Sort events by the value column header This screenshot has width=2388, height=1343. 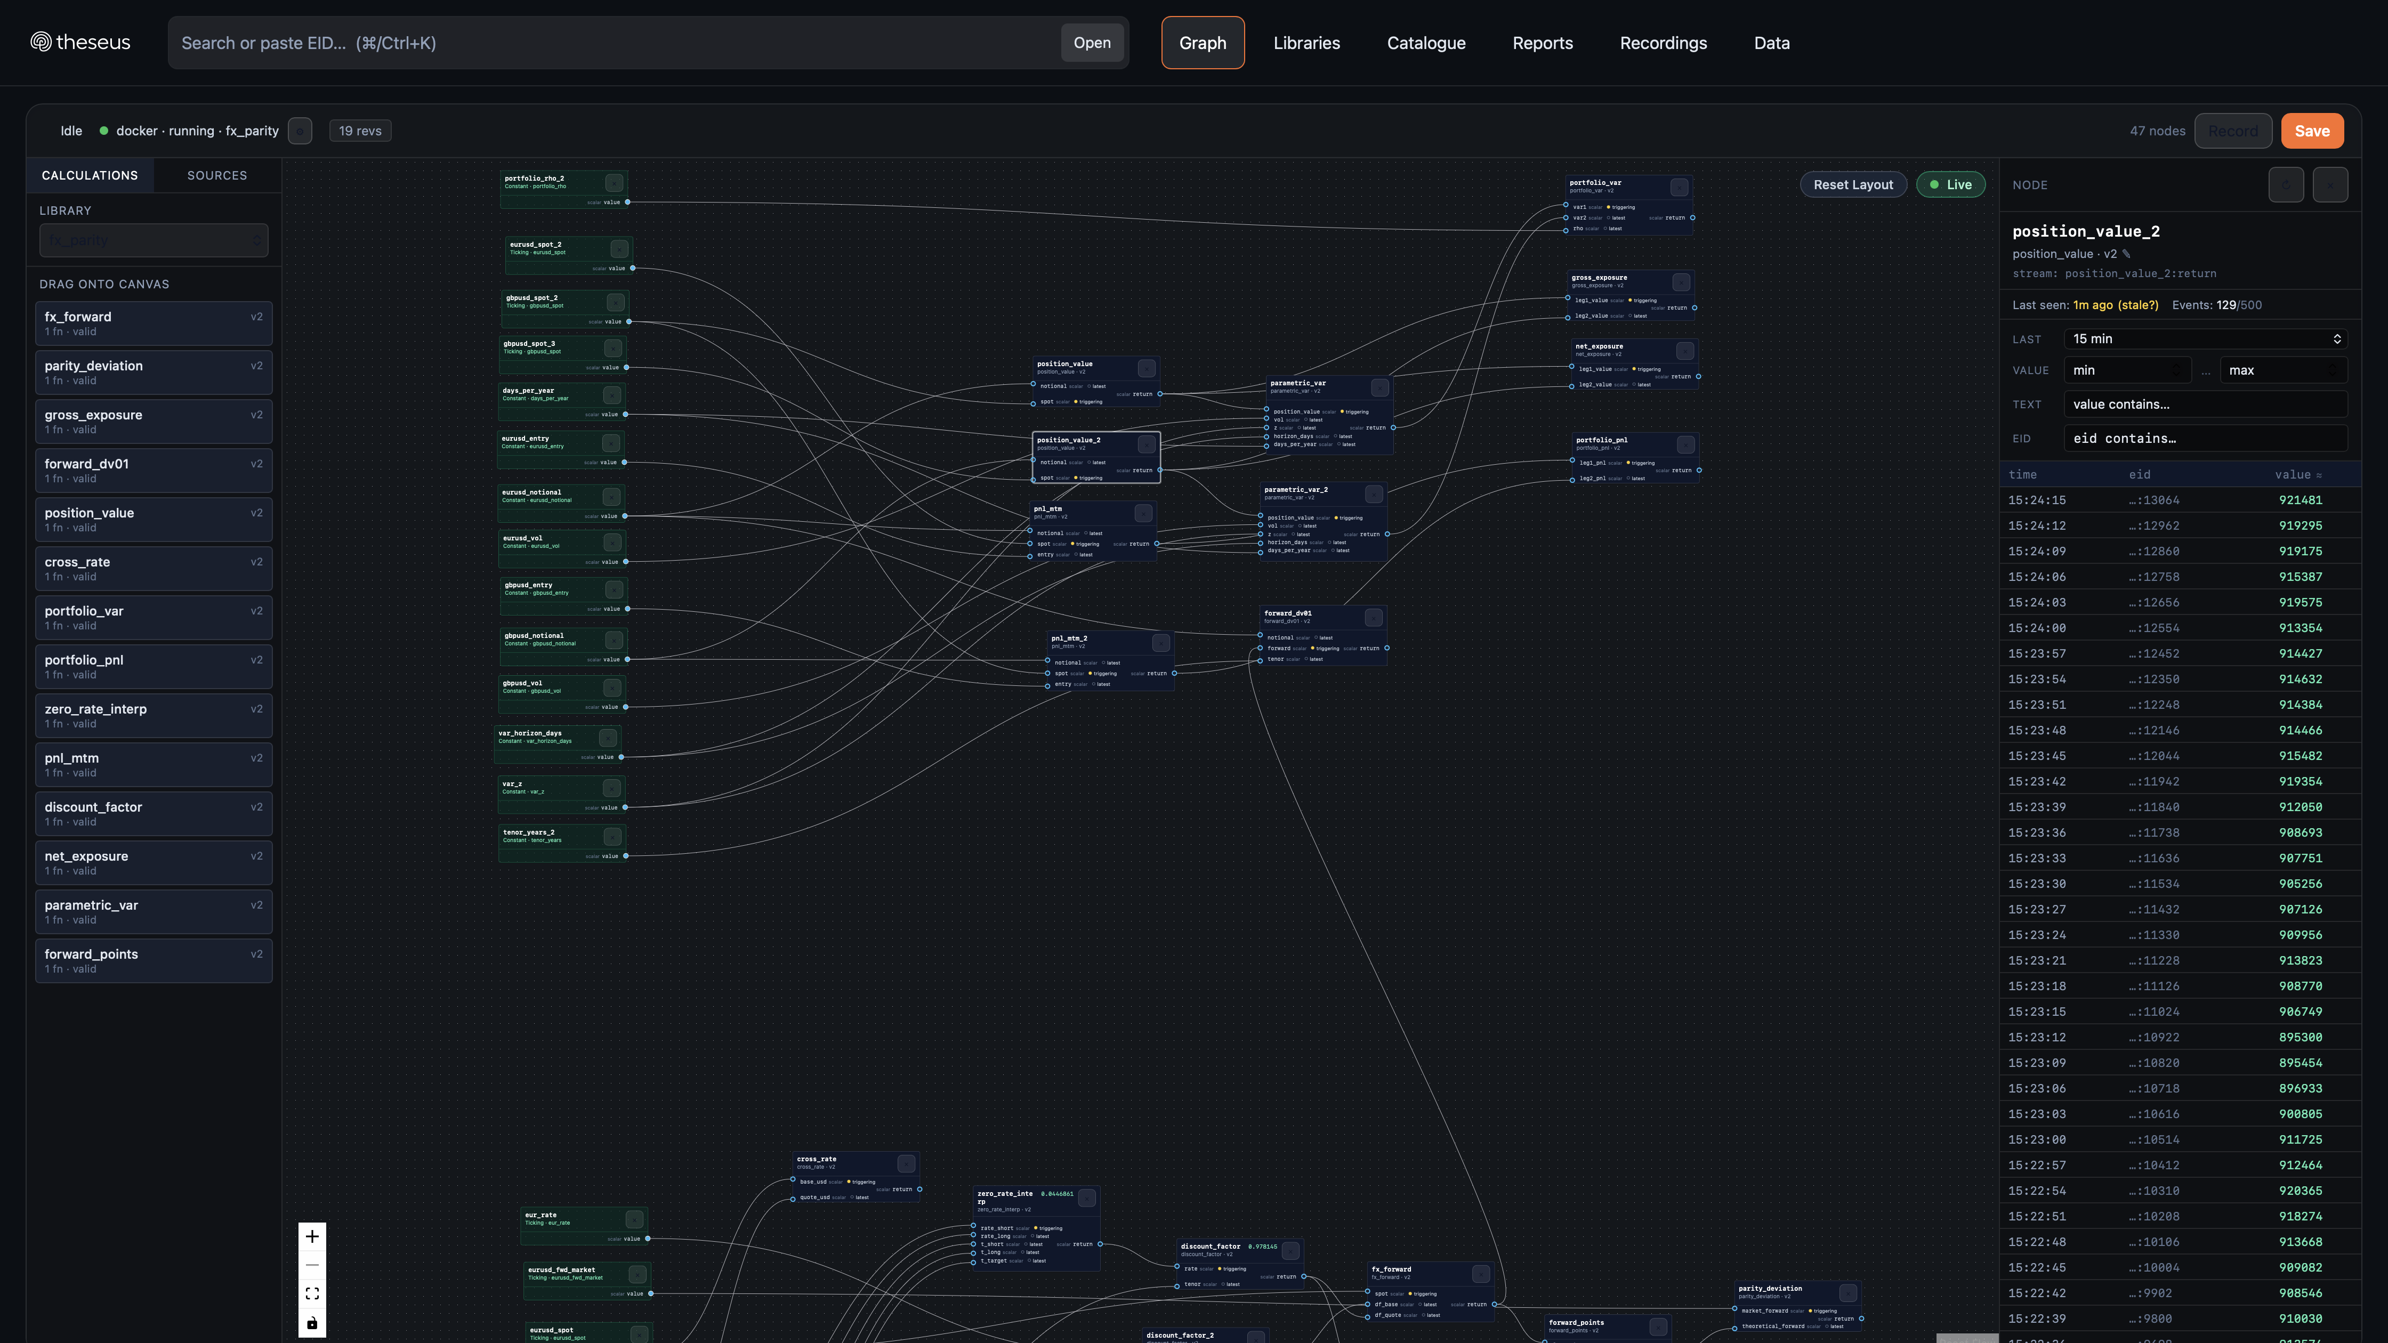pyautogui.click(x=2298, y=474)
